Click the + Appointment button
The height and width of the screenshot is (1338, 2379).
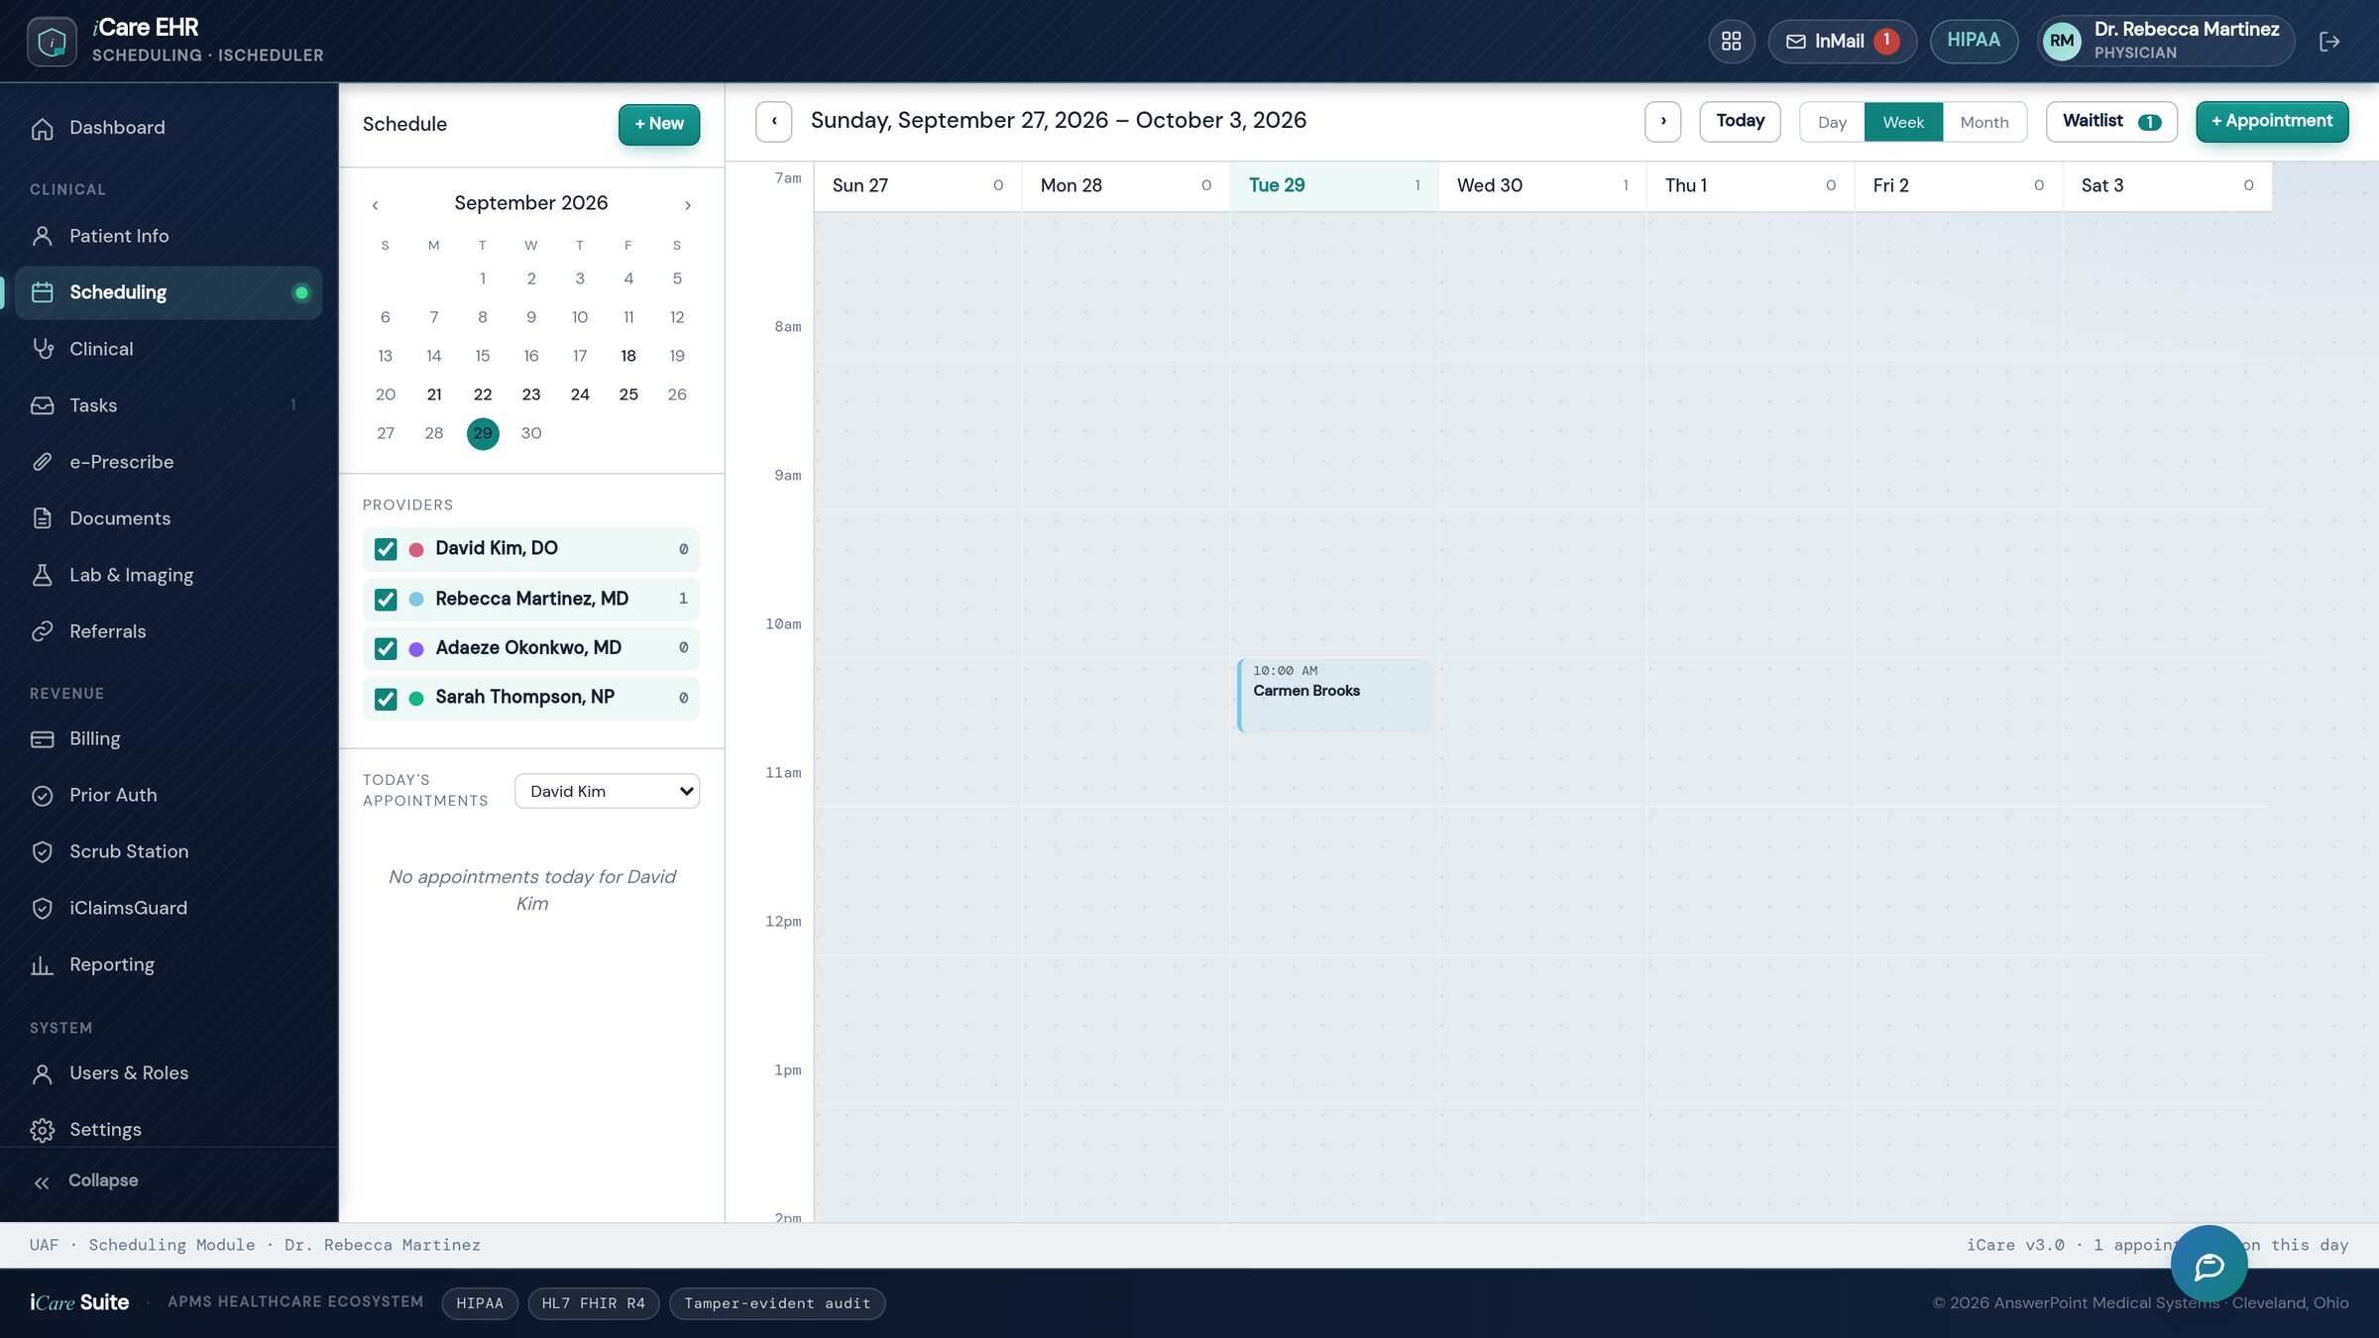coord(2272,121)
